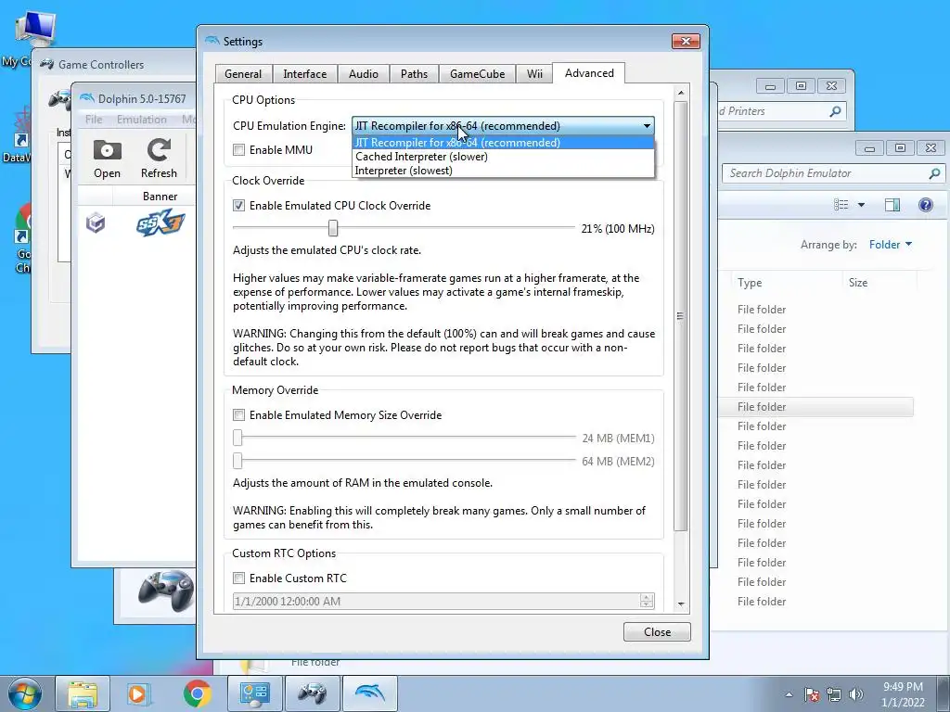Show hidden tray icons arrow
Viewport: 950px width, 712px height.
(x=789, y=694)
